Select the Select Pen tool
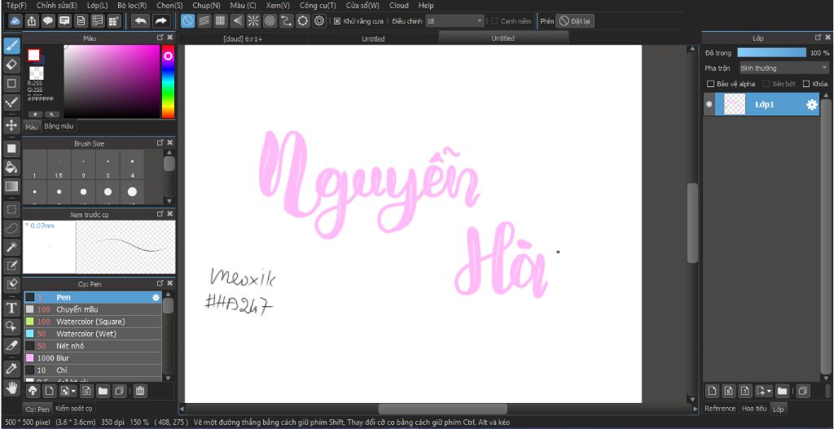The image size is (834, 429). point(11,266)
